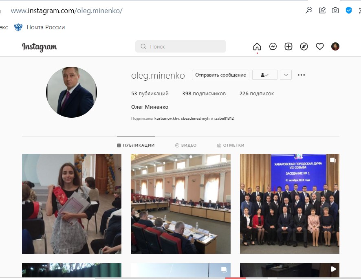Click the browser snapshot camera icon
The height and width of the screenshot is (279, 361).
(x=335, y=10)
